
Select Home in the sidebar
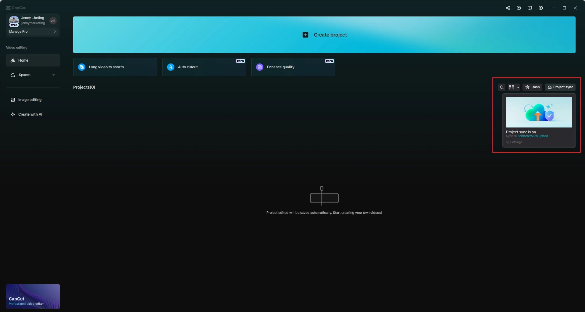[33, 60]
